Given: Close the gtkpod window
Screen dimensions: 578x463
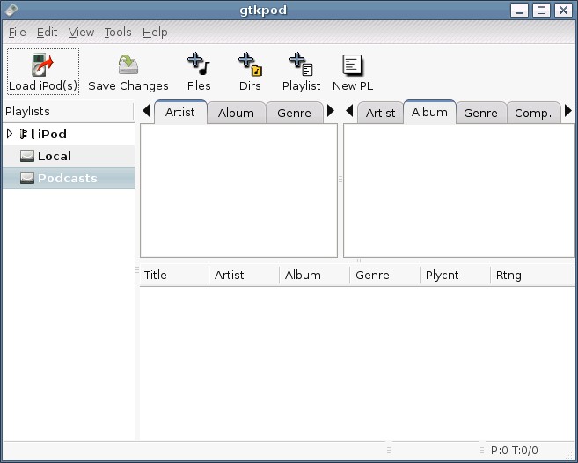Looking at the screenshot, I should coord(563,10).
